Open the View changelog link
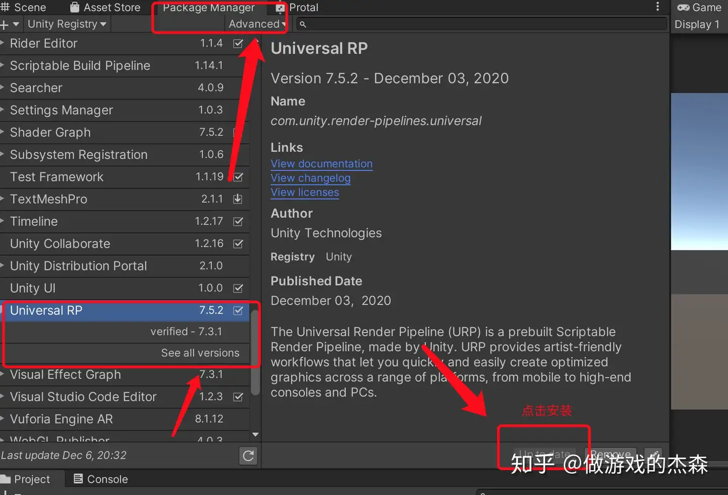 point(310,178)
